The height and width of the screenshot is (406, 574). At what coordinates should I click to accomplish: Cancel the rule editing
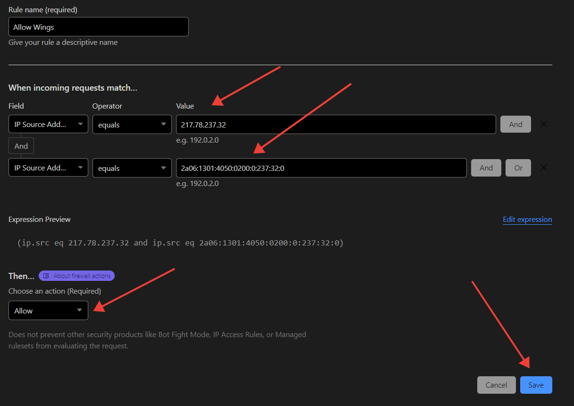tap(496, 385)
